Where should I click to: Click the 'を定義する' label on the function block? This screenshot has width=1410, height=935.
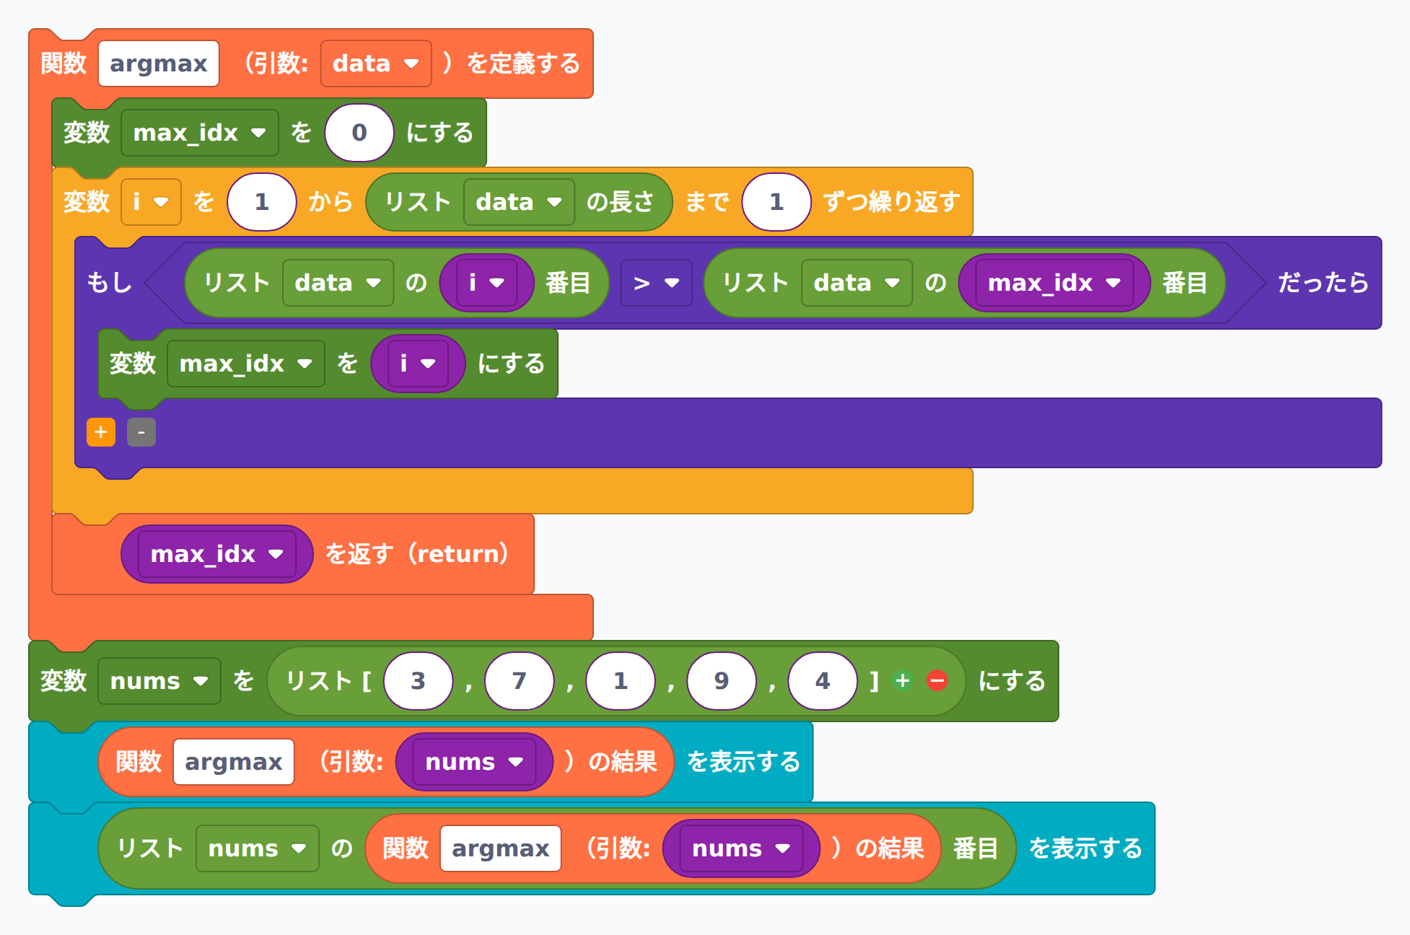pos(523,63)
